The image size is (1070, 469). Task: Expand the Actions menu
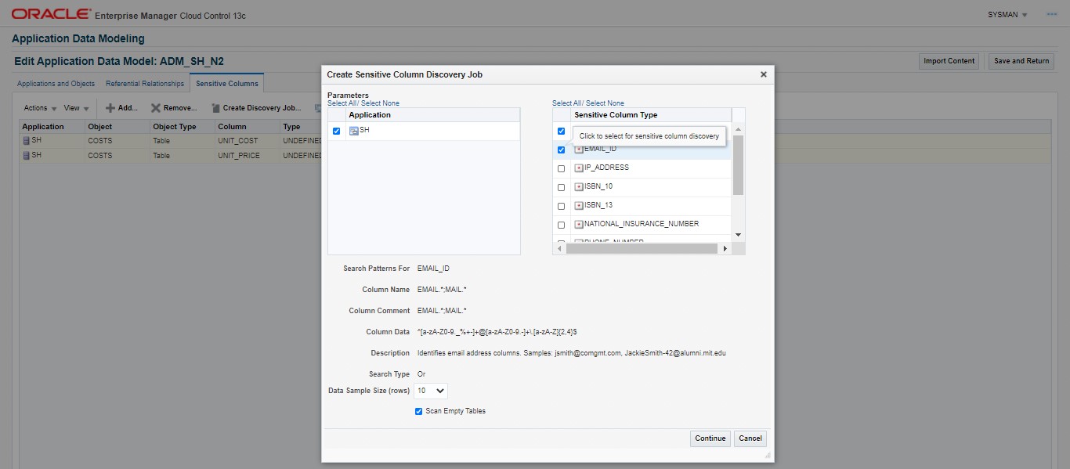(x=37, y=107)
